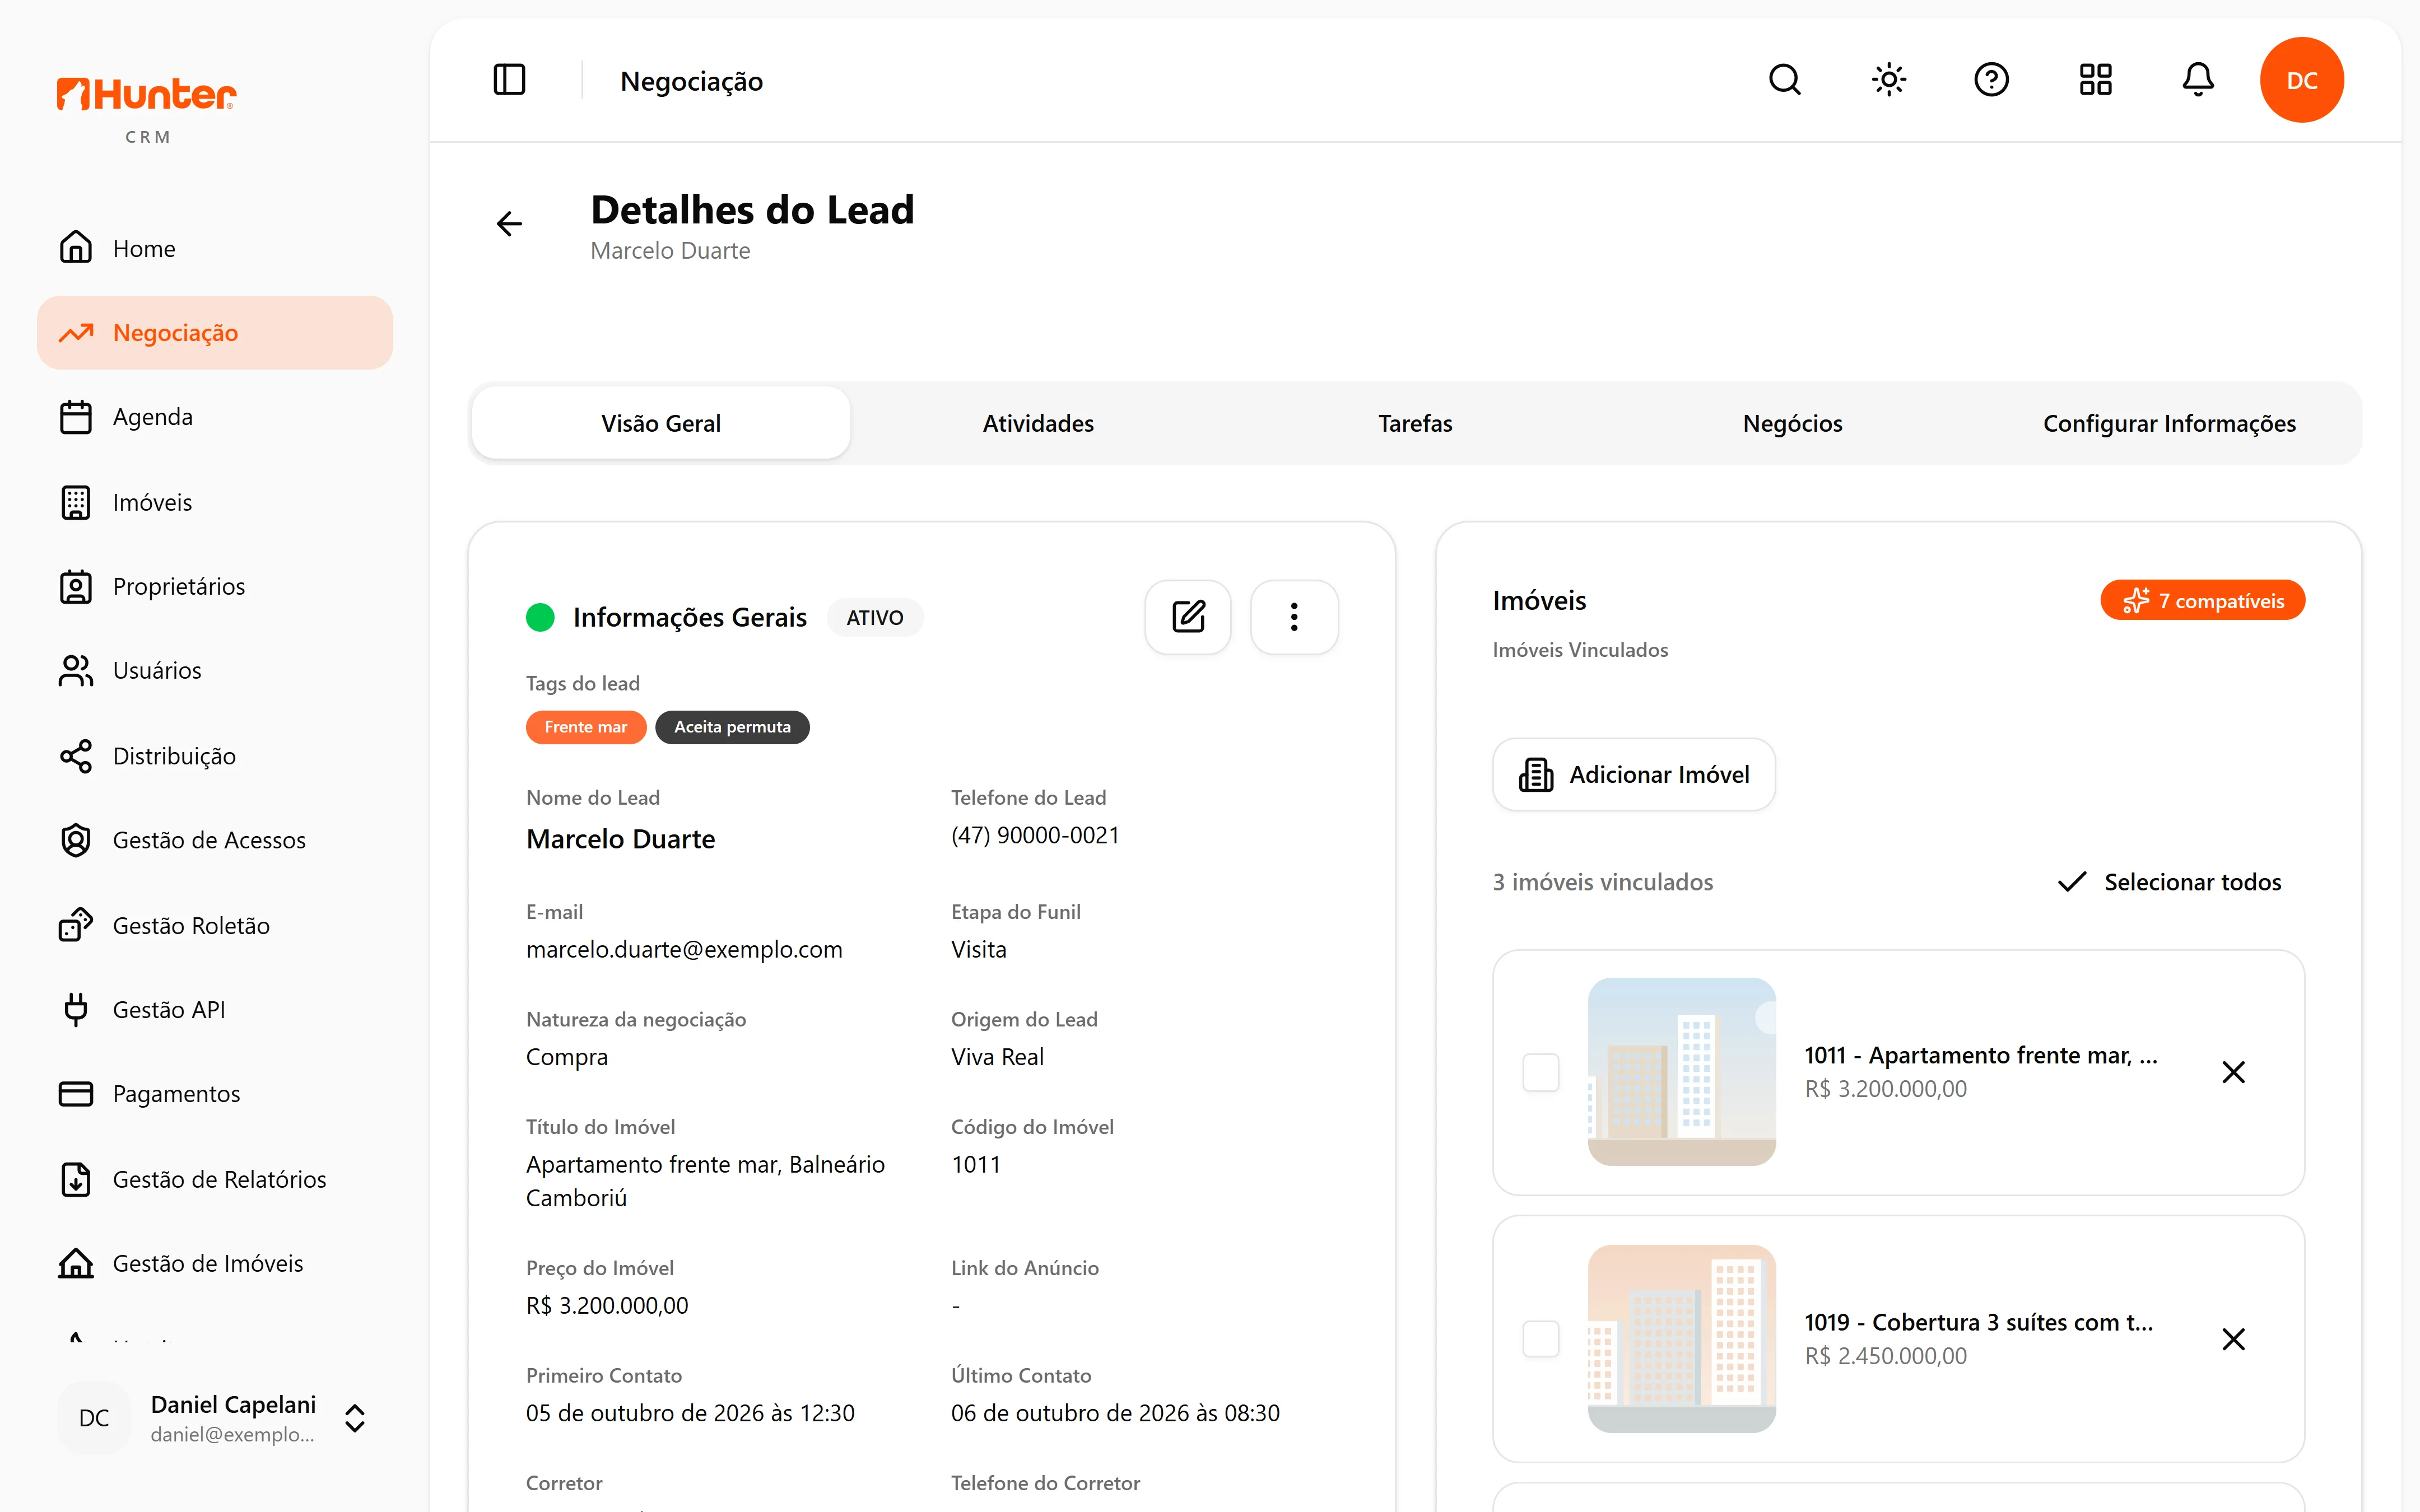The height and width of the screenshot is (1512, 2420).
Task: Click the Frente mar tag
Action: (x=586, y=727)
